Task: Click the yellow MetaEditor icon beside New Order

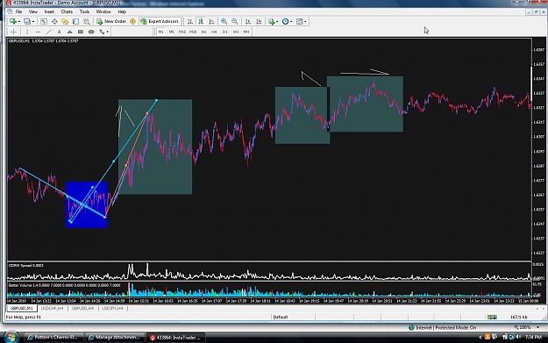Action: (132, 21)
